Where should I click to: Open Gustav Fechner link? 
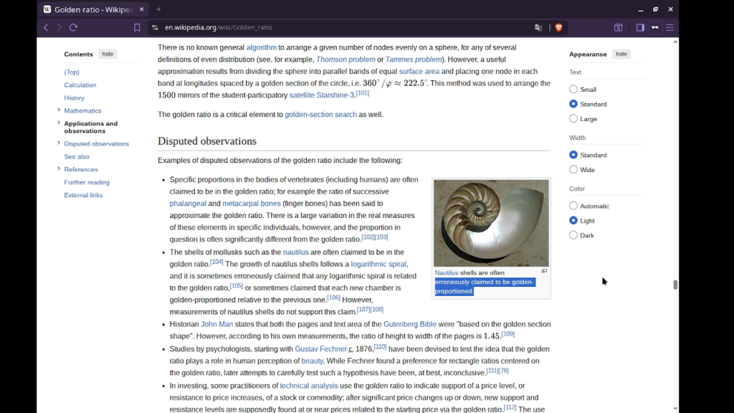320,349
